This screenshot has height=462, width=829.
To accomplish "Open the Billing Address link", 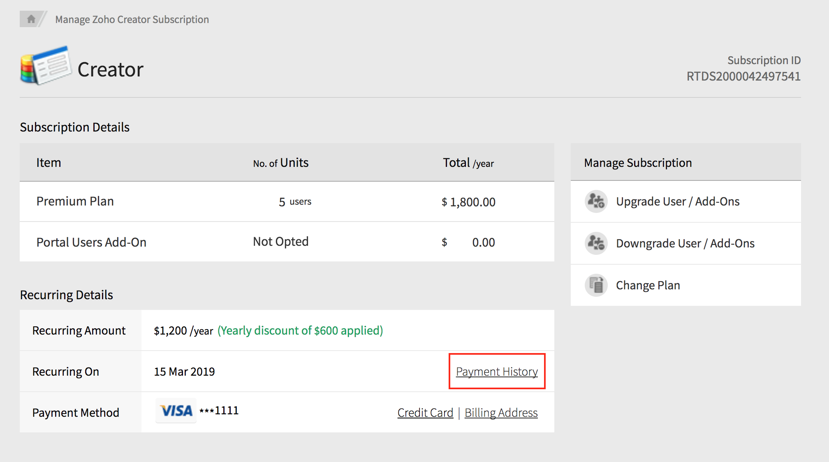I will click(501, 412).
